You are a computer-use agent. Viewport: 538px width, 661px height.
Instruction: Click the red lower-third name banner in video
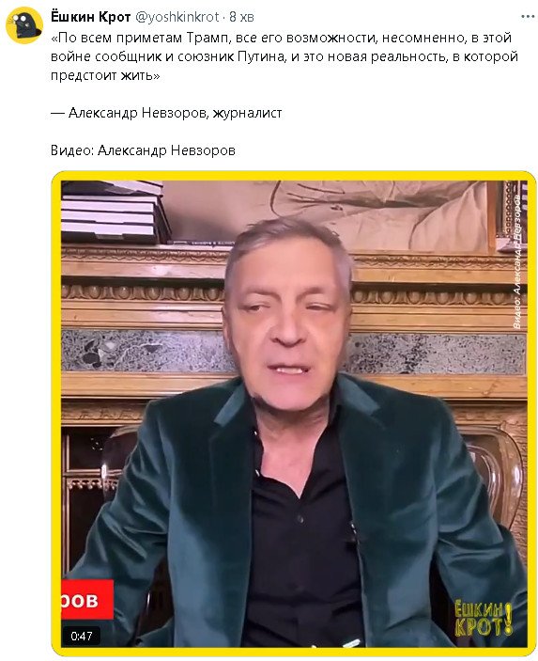tap(87, 600)
